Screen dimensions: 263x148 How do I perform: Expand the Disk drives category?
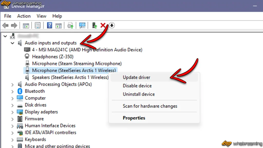12,105
